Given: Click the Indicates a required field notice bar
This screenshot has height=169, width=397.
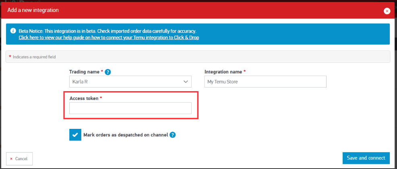Looking at the screenshot, I should [197, 57].
